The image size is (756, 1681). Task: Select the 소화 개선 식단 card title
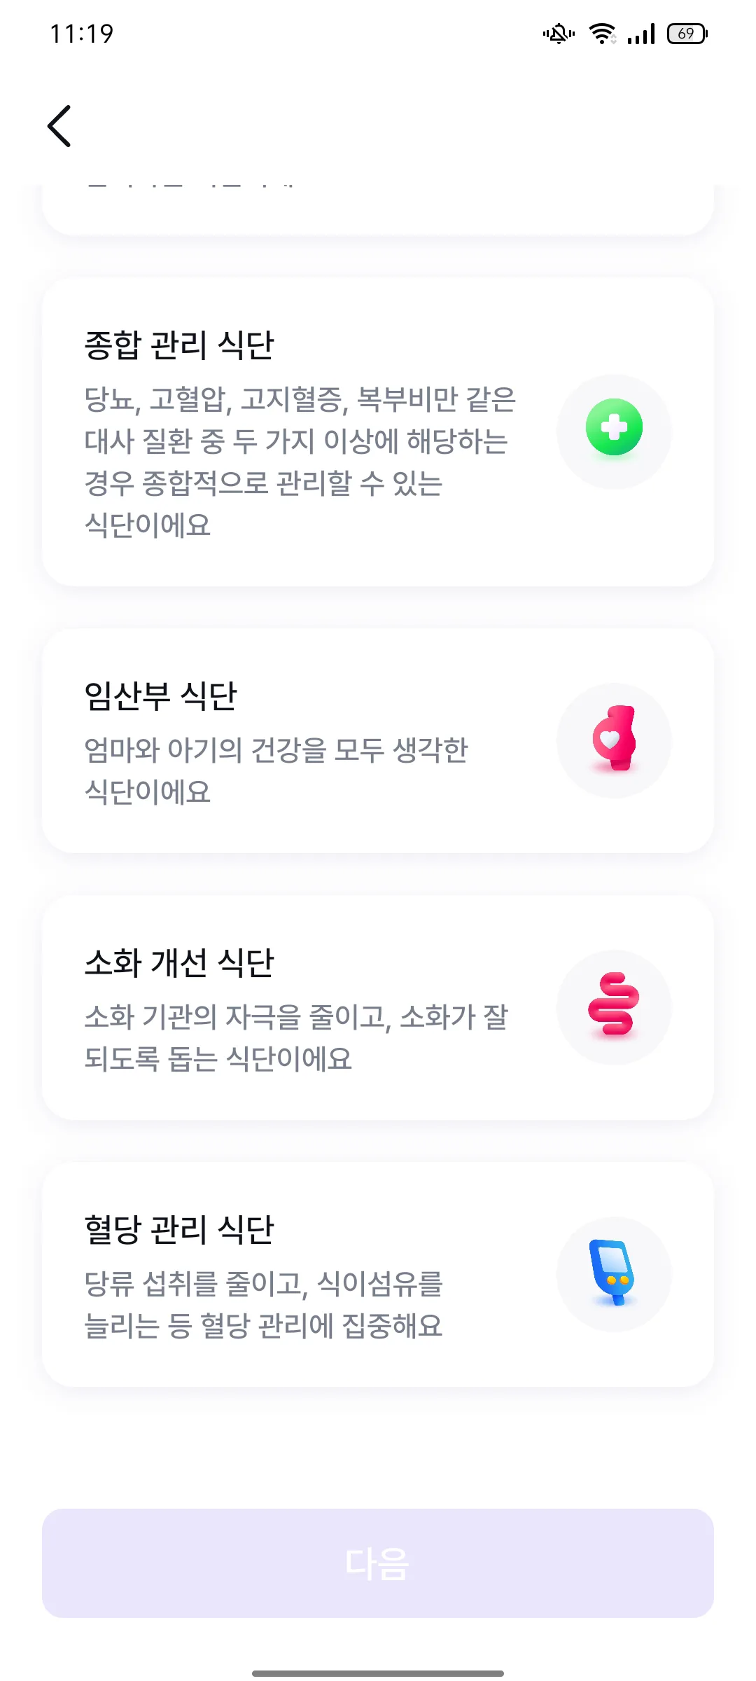[179, 963]
